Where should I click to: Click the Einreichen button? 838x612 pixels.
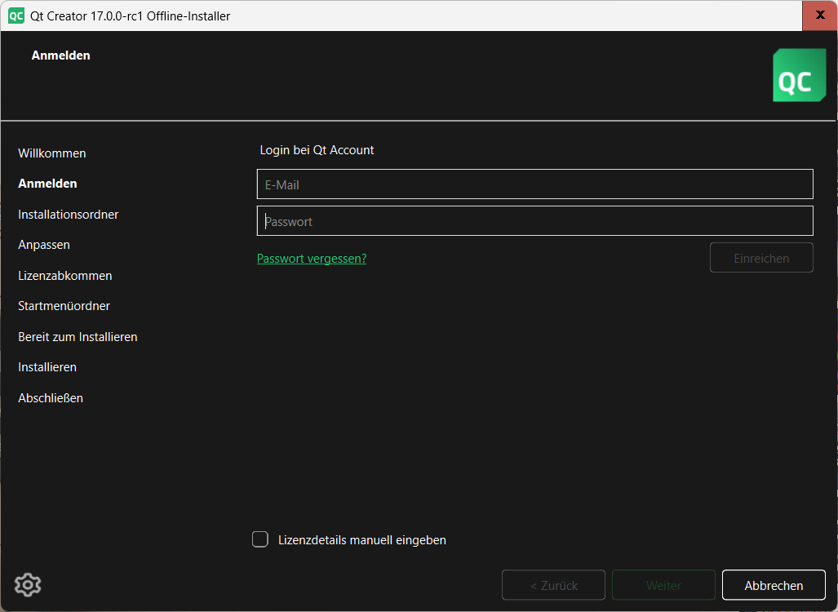[761, 258]
